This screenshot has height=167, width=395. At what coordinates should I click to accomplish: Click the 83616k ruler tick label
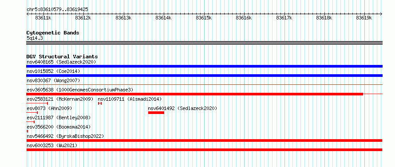click(244, 18)
